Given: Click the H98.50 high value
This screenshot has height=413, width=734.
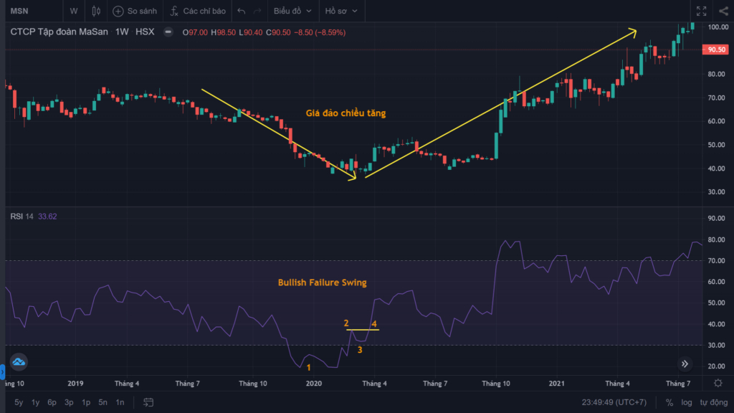Looking at the screenshot, I should tap(224, 32).
